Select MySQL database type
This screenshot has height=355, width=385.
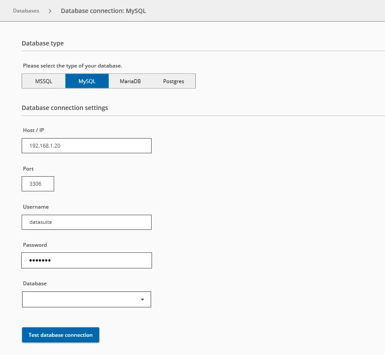tap(87, 81)
